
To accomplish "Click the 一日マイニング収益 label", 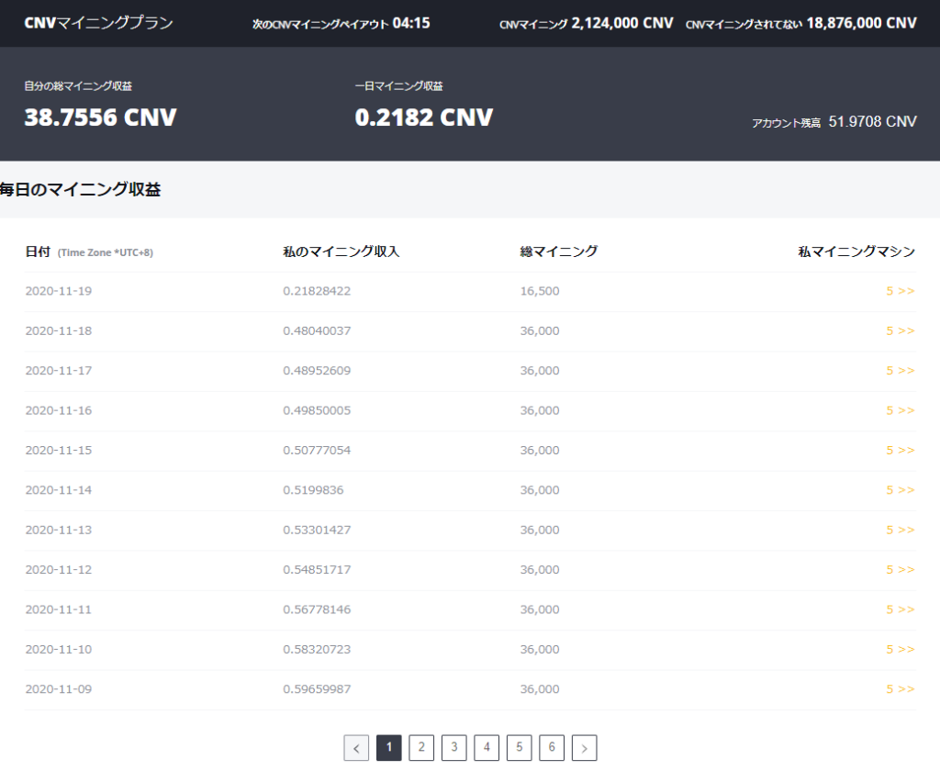I will click(398, 86).
